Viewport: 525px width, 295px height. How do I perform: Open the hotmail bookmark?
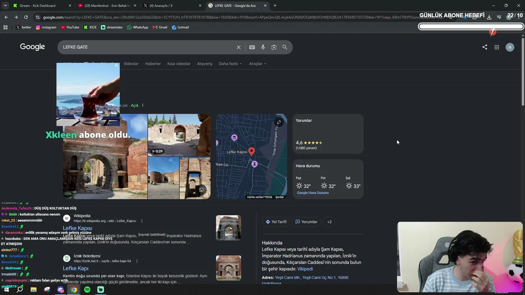coord(180,27)
